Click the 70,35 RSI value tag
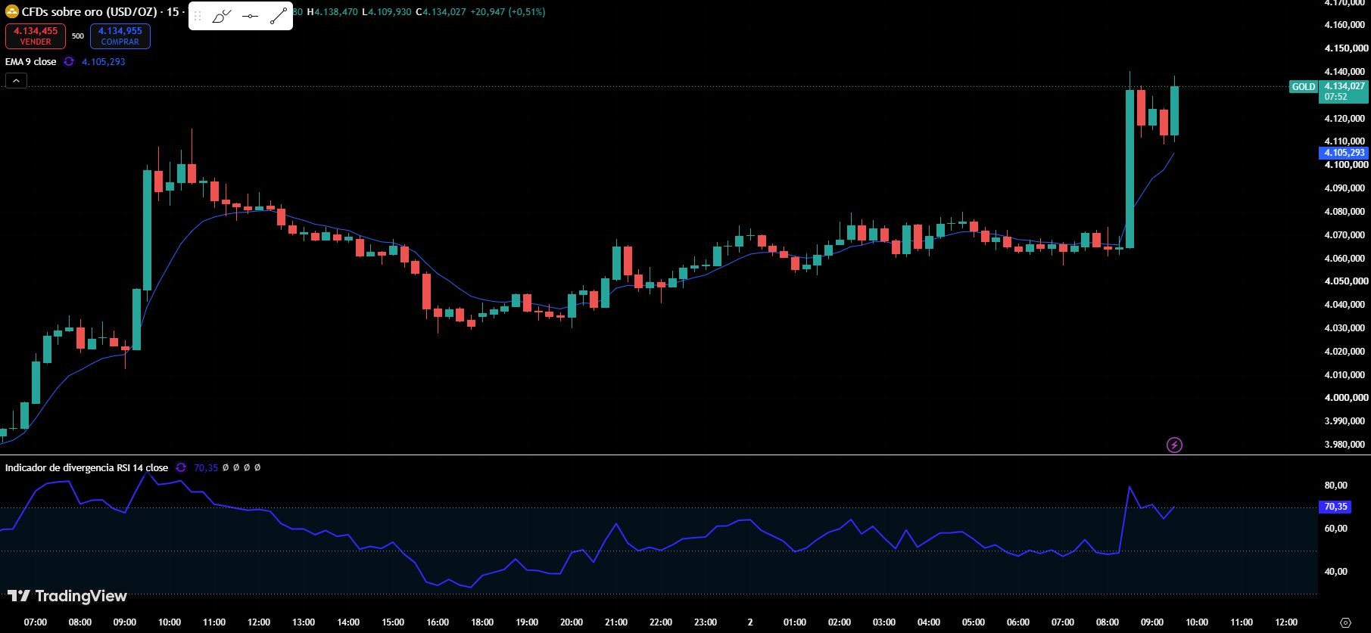 [x=1335, y=507]
